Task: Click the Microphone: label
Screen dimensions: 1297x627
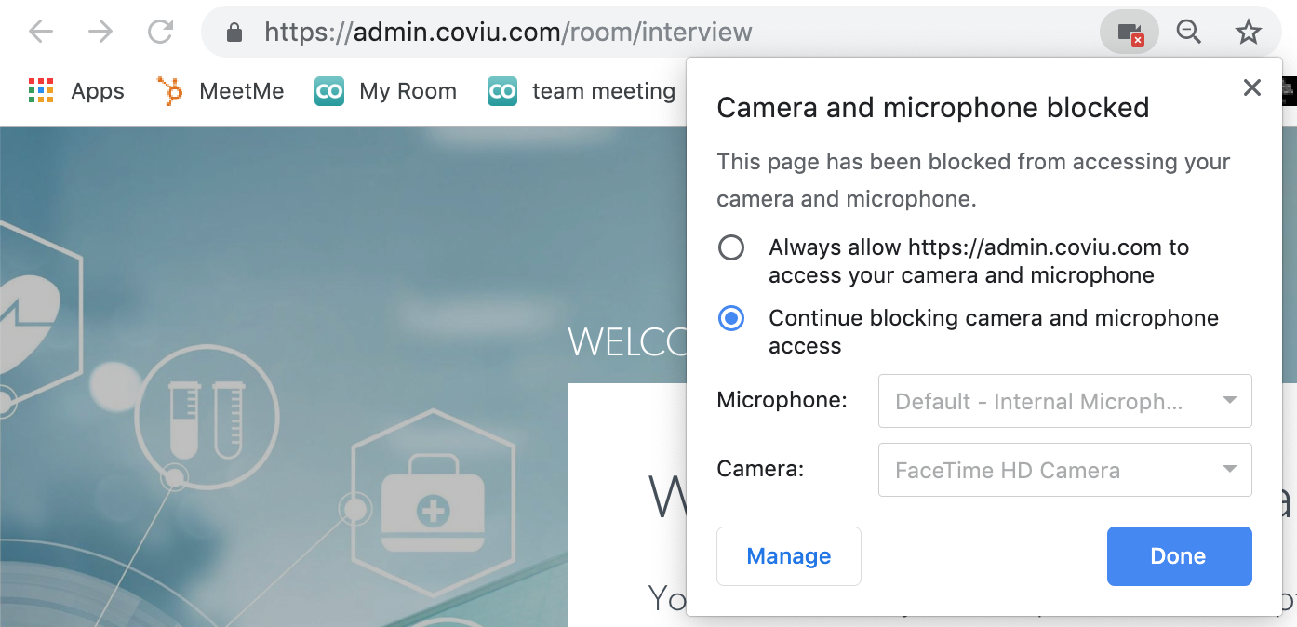Action: point(782,401)
